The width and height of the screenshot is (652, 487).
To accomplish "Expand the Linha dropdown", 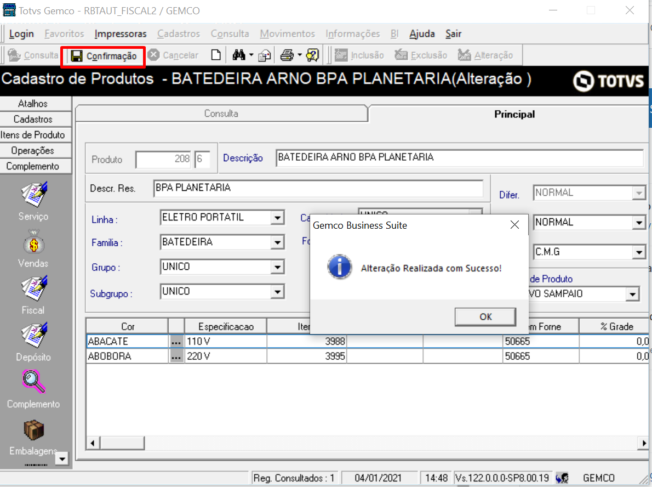I will pyautogui.click(x=277, y=217).
